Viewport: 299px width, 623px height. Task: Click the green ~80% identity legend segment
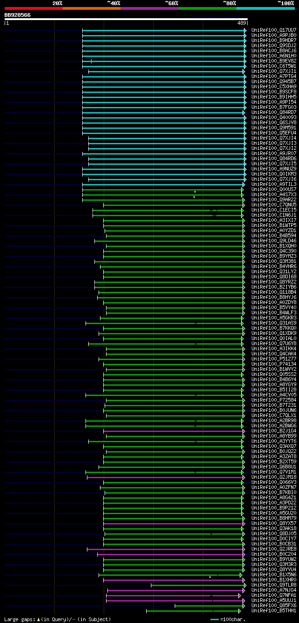point(207,8)
